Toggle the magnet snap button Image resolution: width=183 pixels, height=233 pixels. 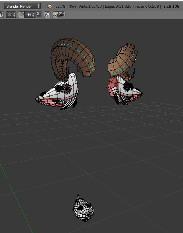pyautogui.click(x=21, y=15)
